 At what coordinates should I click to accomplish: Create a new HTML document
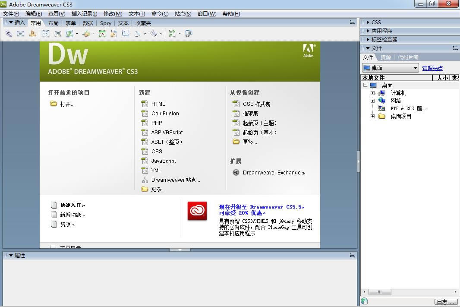click(x=158, y=104)
